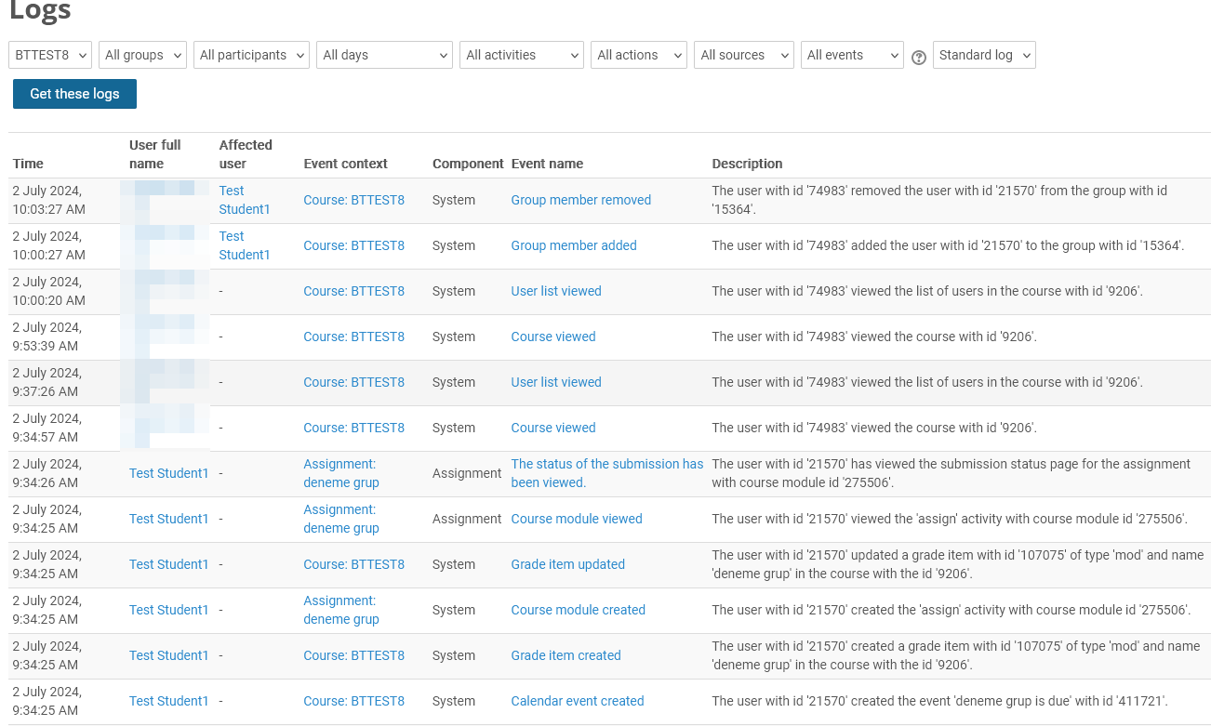Select description about removing user from group '15364'

point(939,200)
